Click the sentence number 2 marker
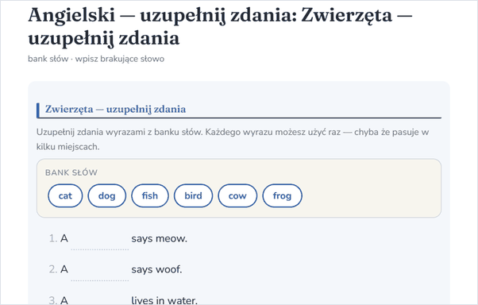 point(53,269)
